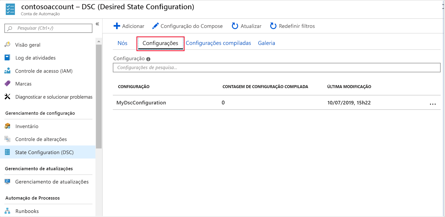The height and width of the screenshot is (217, 445).
Task: Click the DSC checklist icon in header
Action: [x=10, y=9]
